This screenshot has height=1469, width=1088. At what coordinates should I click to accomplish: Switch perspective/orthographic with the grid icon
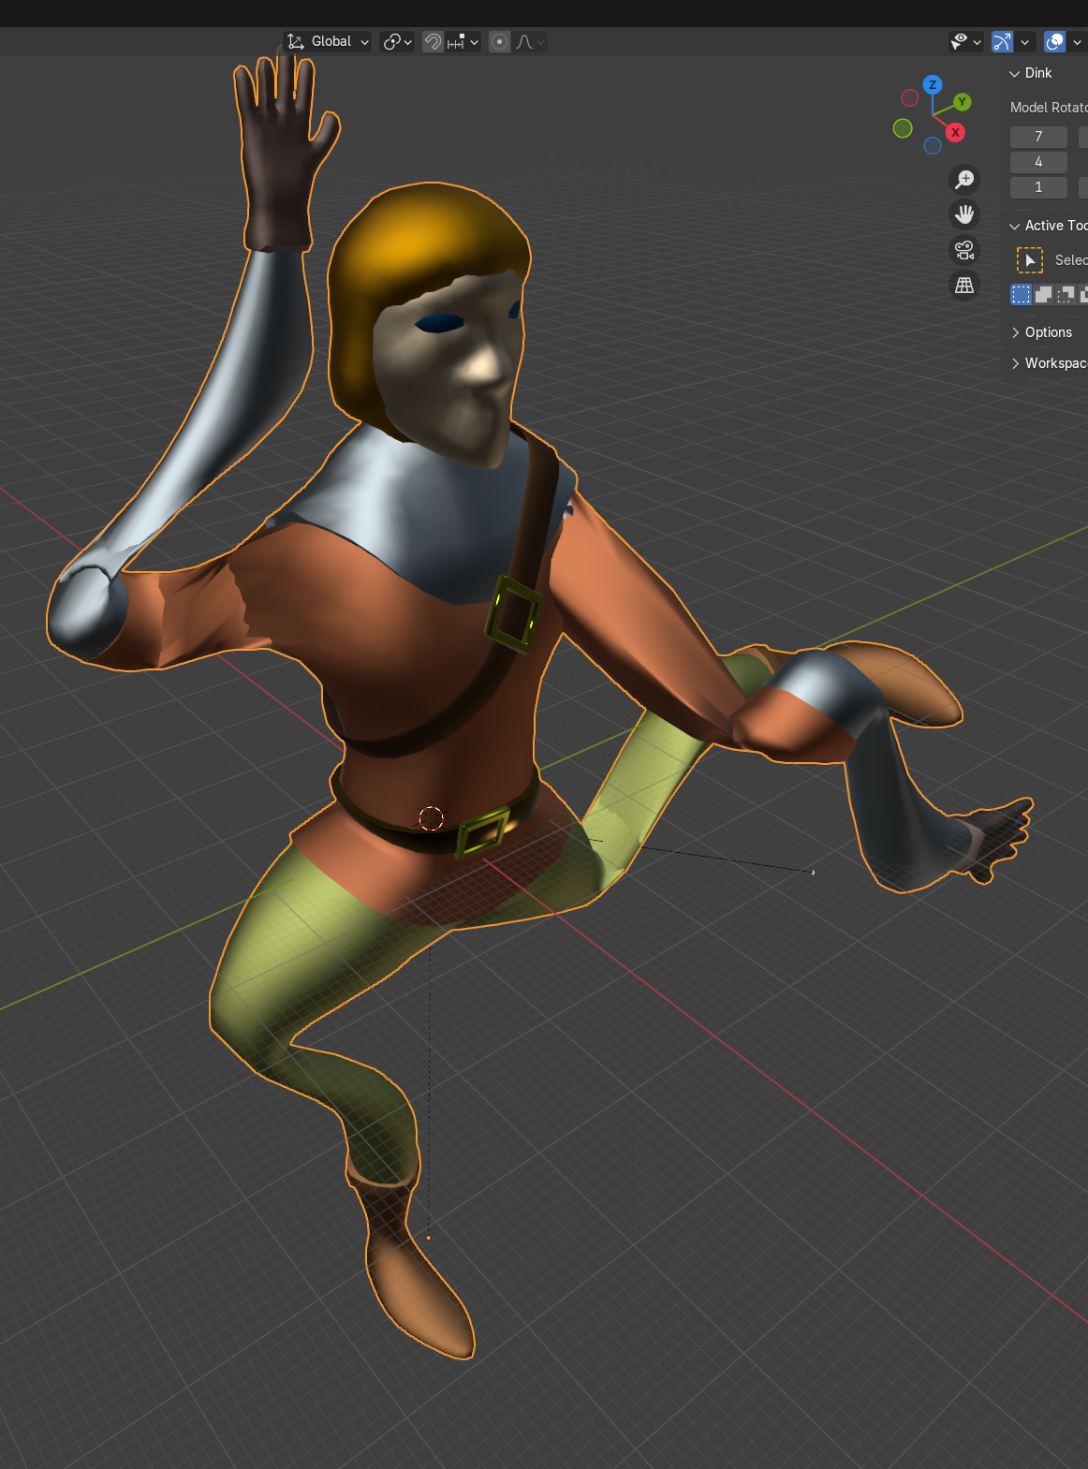tap(964, 286)
